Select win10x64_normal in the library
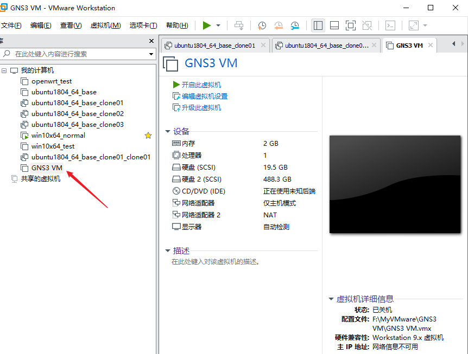Image resolution: width=468 pixels, height=354 pixels. click(x=58, y=136)
